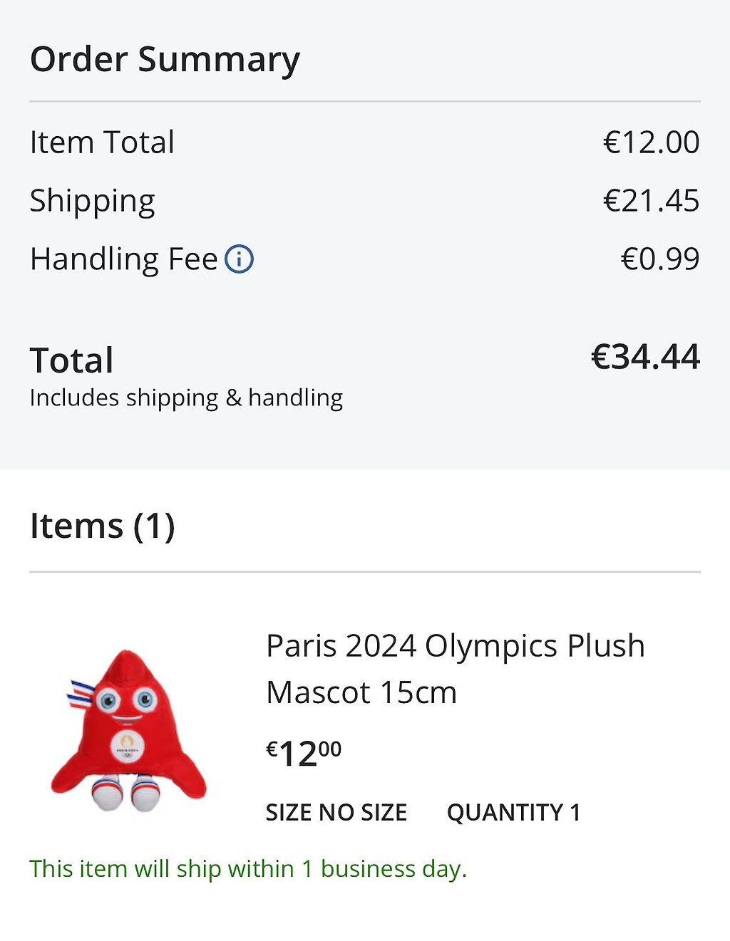This screenshot has width=730, height=941.
Task: Select the QUANTITY 1 label
Action: [x=513, y=813]
